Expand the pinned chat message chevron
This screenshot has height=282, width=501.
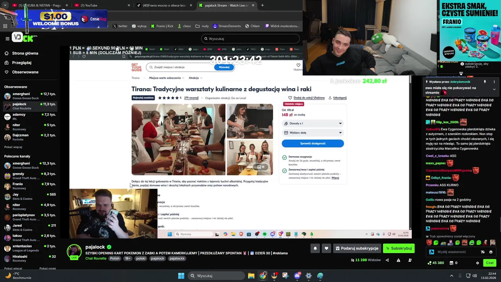(494, 89)
